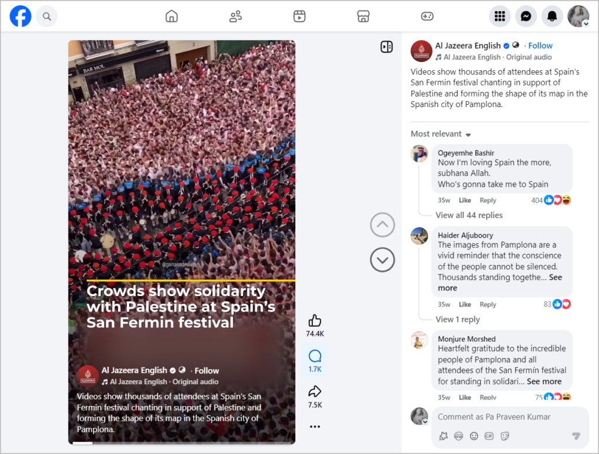Open the notifications bell
This screenshot has width=599, height=454.
coord(552,16)
